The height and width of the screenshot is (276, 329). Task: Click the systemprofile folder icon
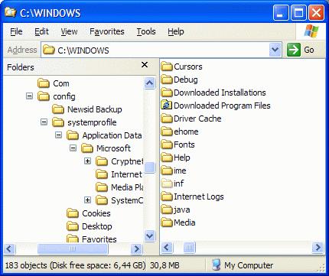58,122
